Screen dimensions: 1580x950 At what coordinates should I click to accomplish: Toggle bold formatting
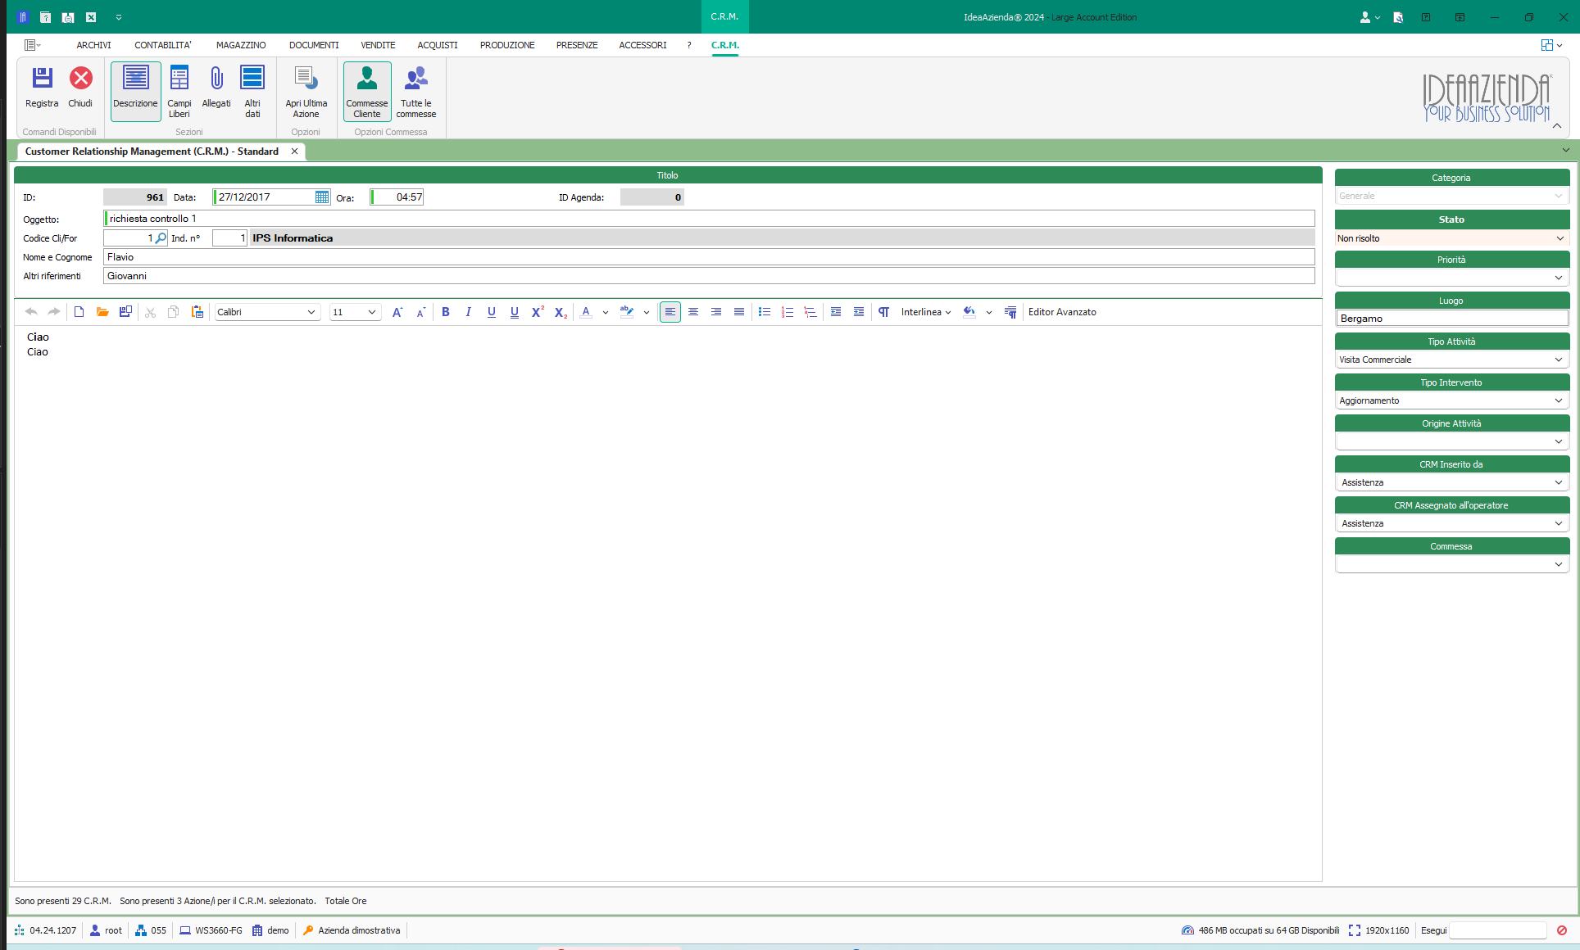pos(446,312)
